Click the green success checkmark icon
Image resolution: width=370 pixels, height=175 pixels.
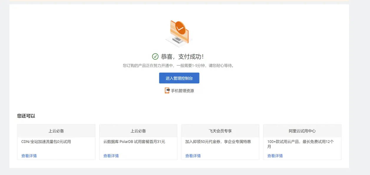tap(155, 56)
